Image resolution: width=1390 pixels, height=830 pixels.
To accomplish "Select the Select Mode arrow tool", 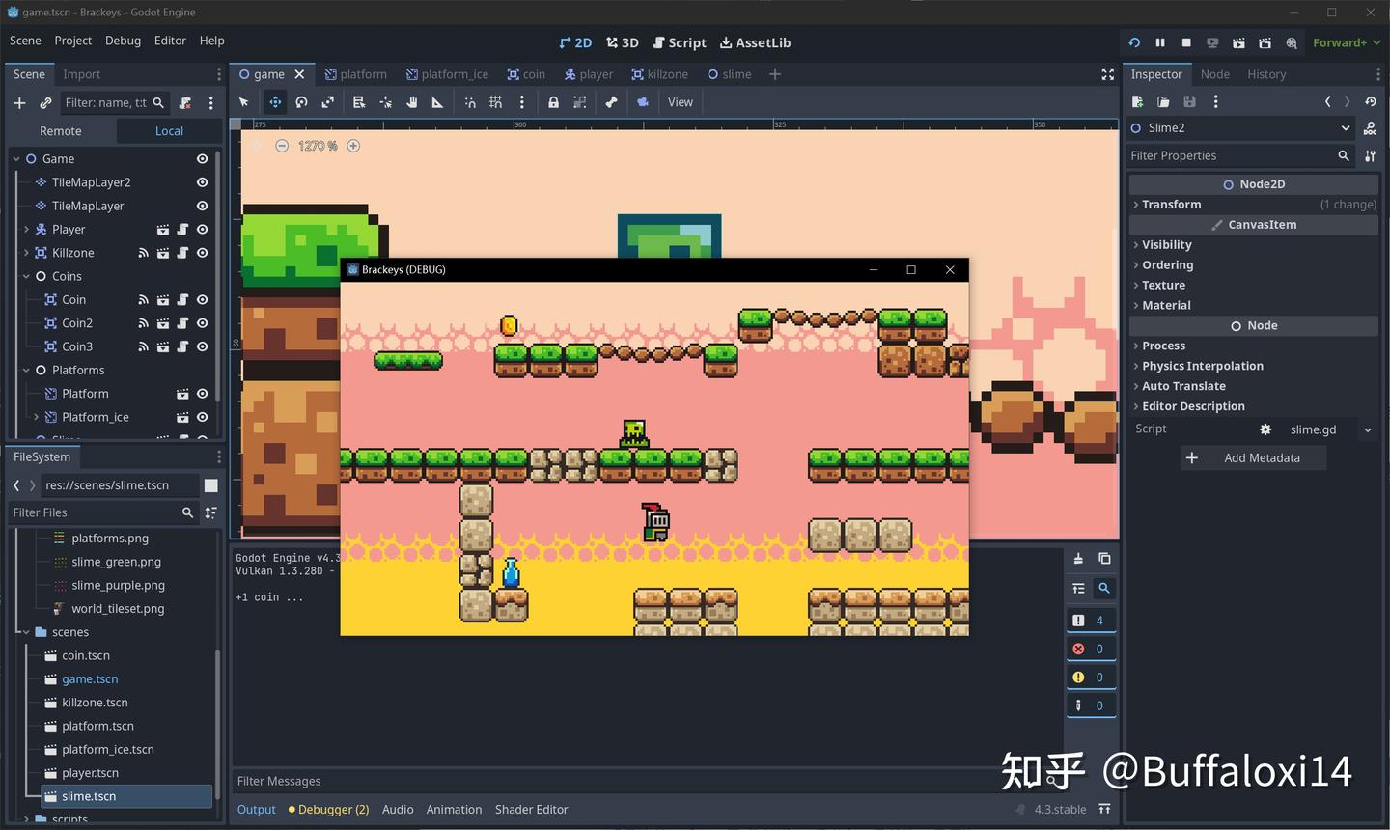I will tap(243, 102).
